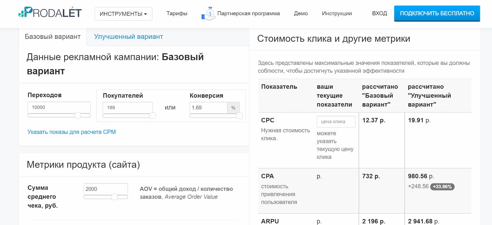
Task: Click the partner program money icon
Action: 208,14
